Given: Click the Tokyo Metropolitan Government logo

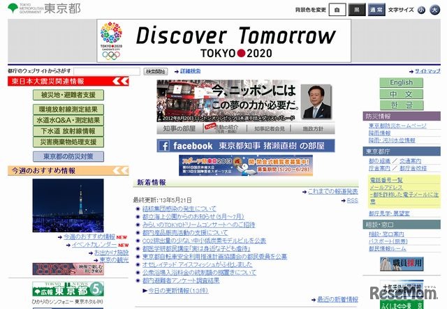Looking at the screenshot, I should [x=44, y=8].
